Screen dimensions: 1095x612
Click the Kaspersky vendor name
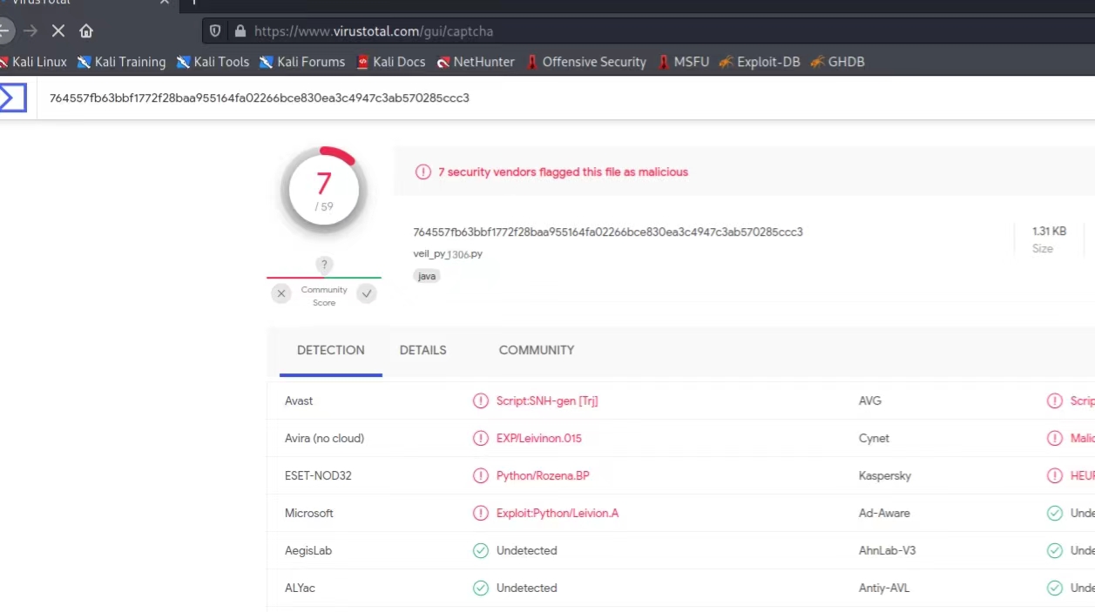[885, 475]
